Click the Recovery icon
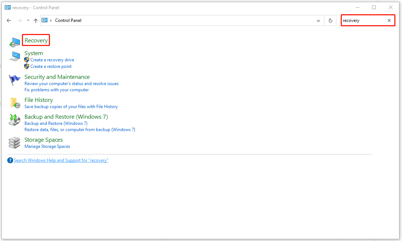Screen dimensions: 402x241 click(x=15, y=42)
